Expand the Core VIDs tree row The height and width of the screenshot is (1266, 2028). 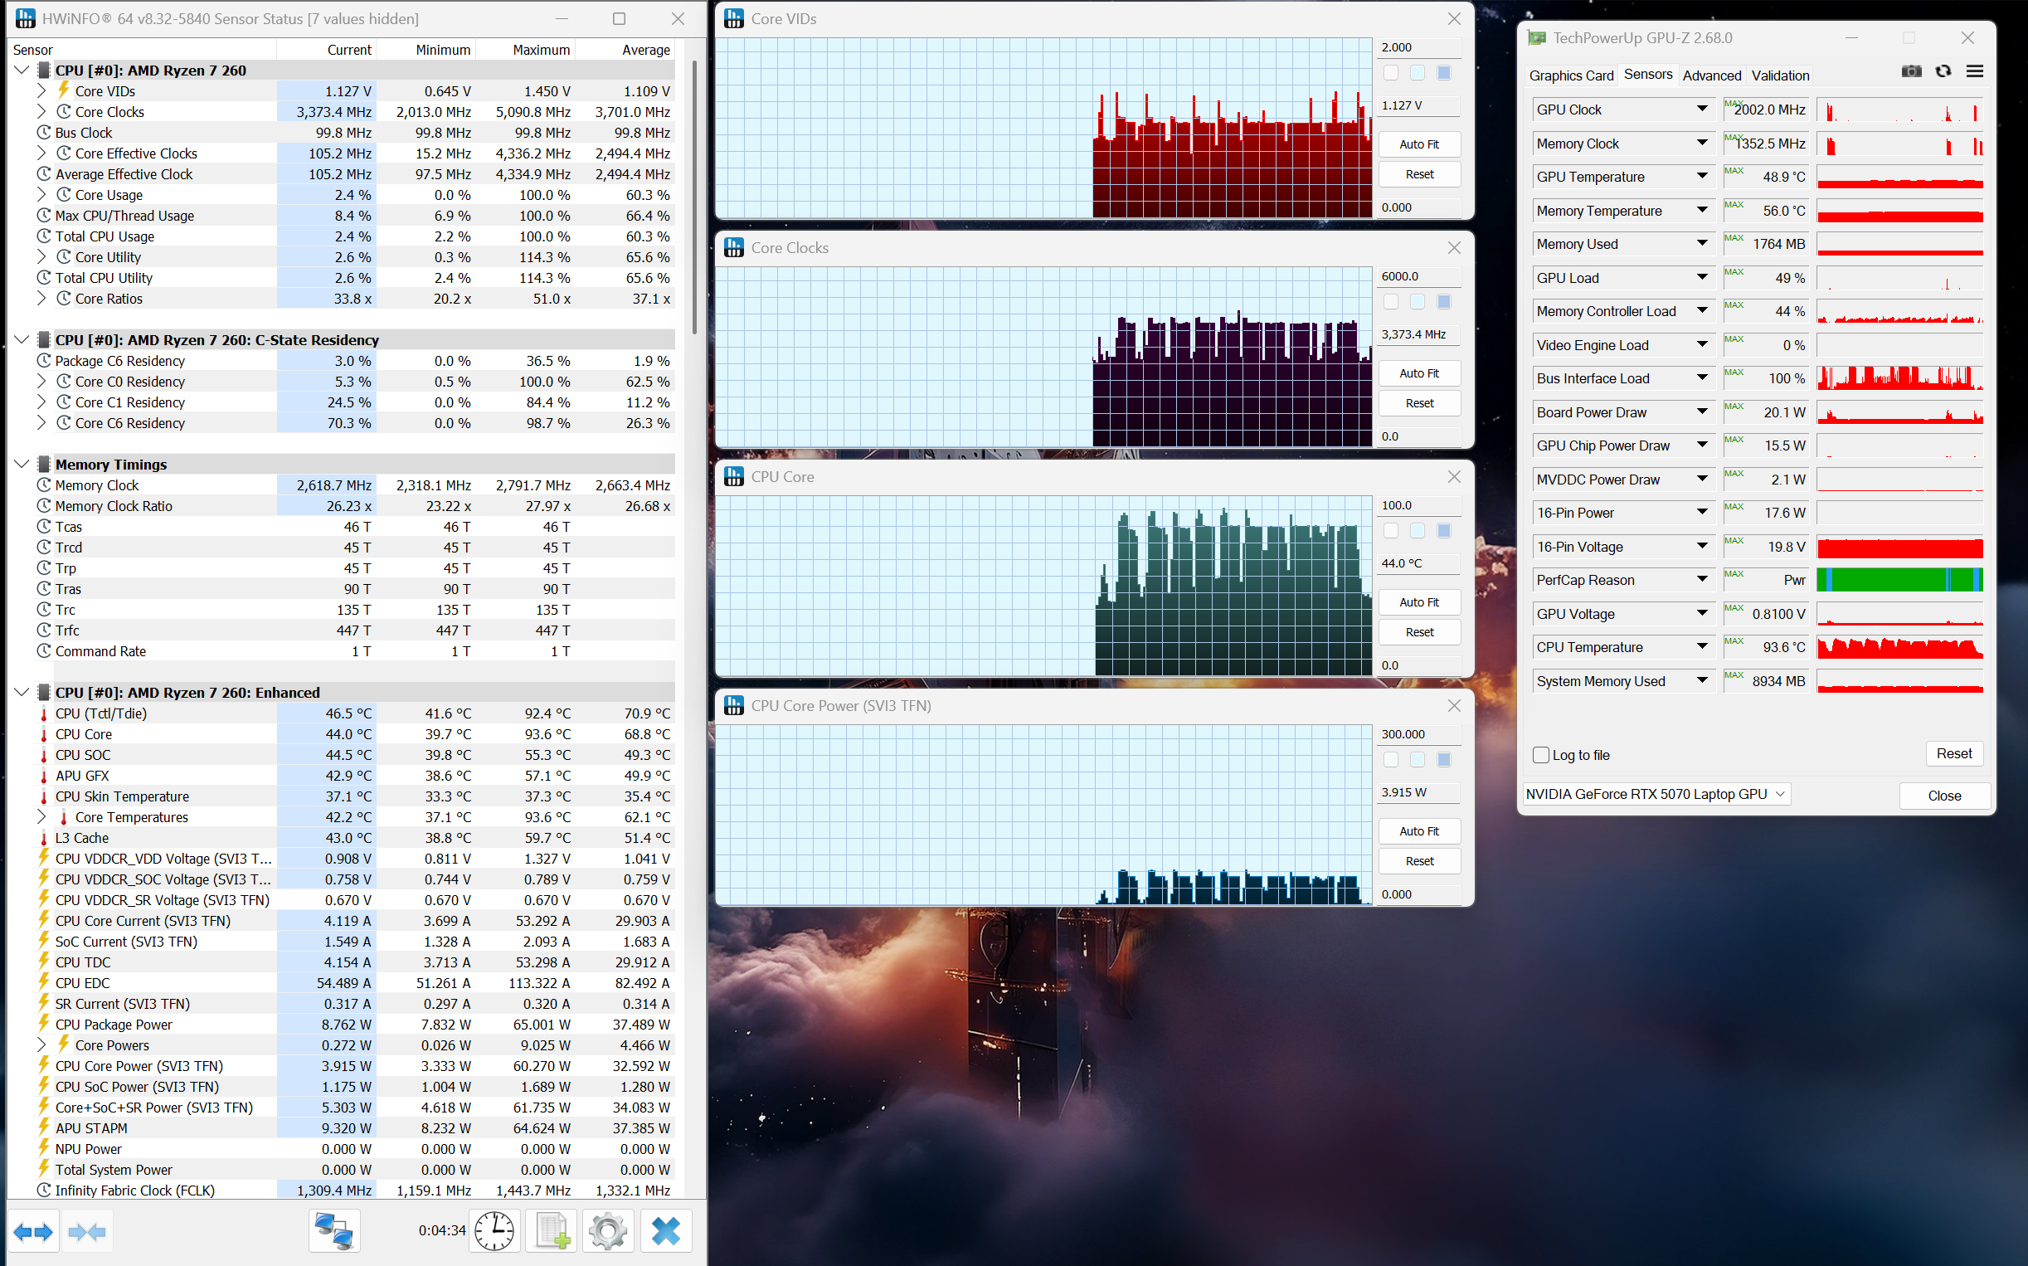(41, 90)
